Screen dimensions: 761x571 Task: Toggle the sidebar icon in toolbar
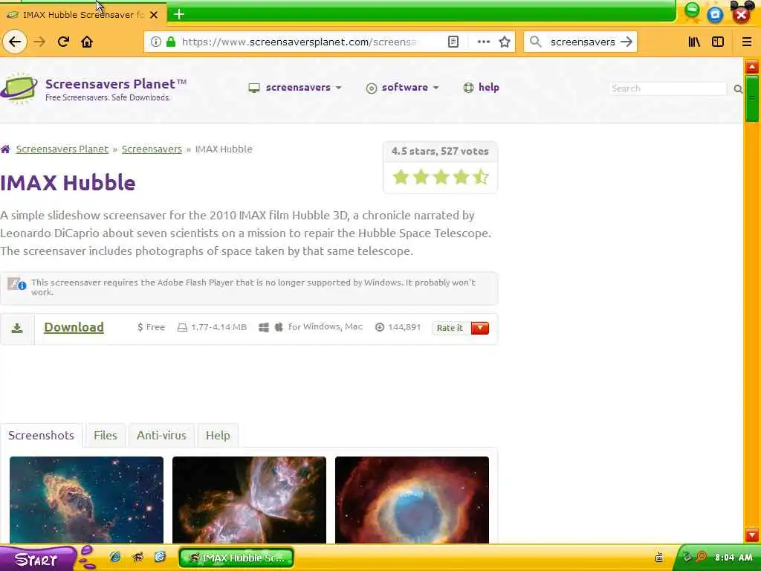pyautogui.click(x=718, y=42)
